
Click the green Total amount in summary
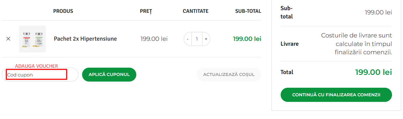coord(373,72)
